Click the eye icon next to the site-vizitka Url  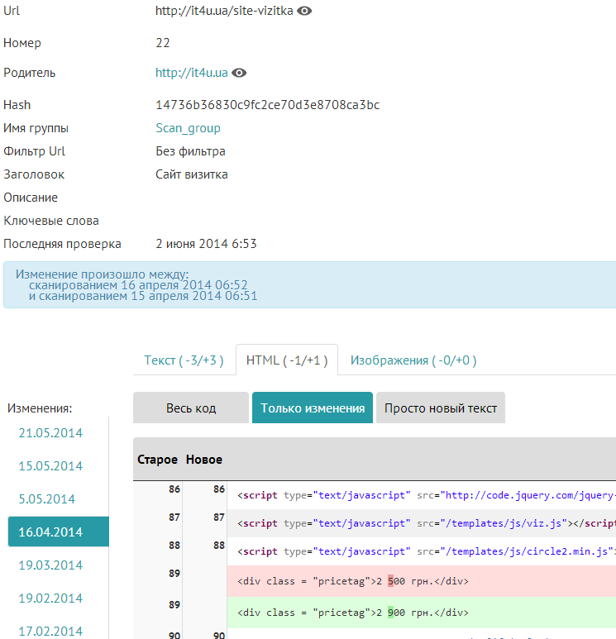coord(304,12)
